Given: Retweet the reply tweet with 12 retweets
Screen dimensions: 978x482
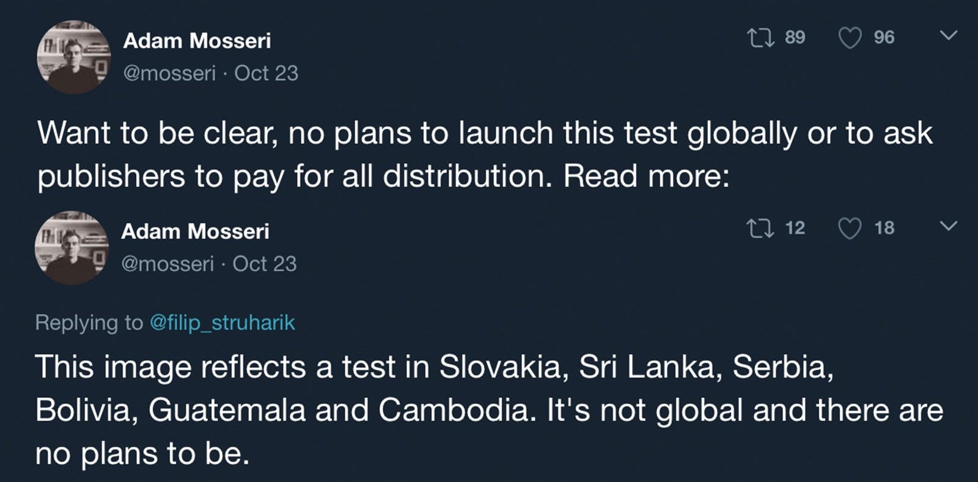Looking at the screenshot, I should pos(762,228).
